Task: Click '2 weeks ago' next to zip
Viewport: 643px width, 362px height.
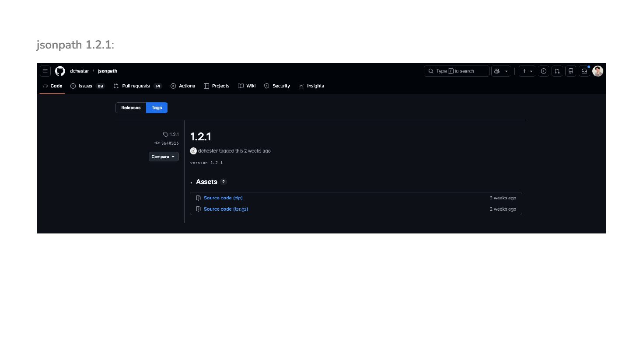Action: click(x=503, y=198)
